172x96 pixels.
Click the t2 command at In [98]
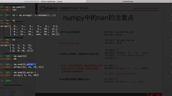tap(14, 21)
